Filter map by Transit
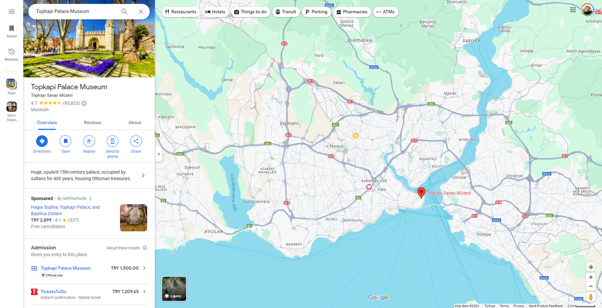This screenshot has width=602, height=308. tap(286, 12)
